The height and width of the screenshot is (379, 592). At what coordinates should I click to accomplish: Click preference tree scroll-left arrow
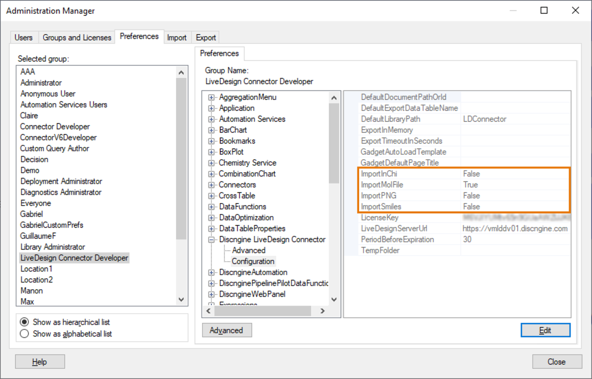208,311
